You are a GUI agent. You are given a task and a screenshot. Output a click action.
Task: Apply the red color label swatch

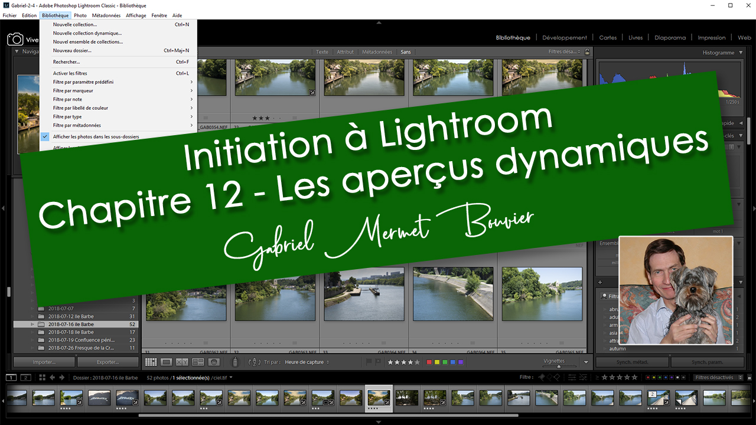[429, 362]
